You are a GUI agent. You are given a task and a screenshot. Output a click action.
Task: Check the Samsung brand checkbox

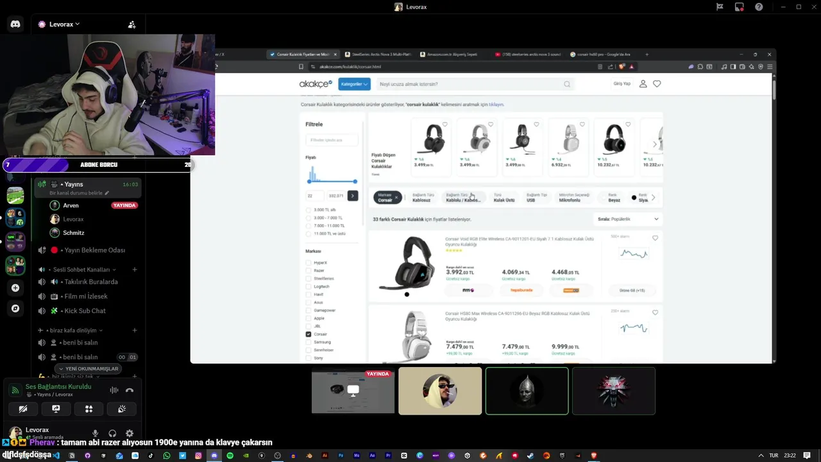click(309, 342)
